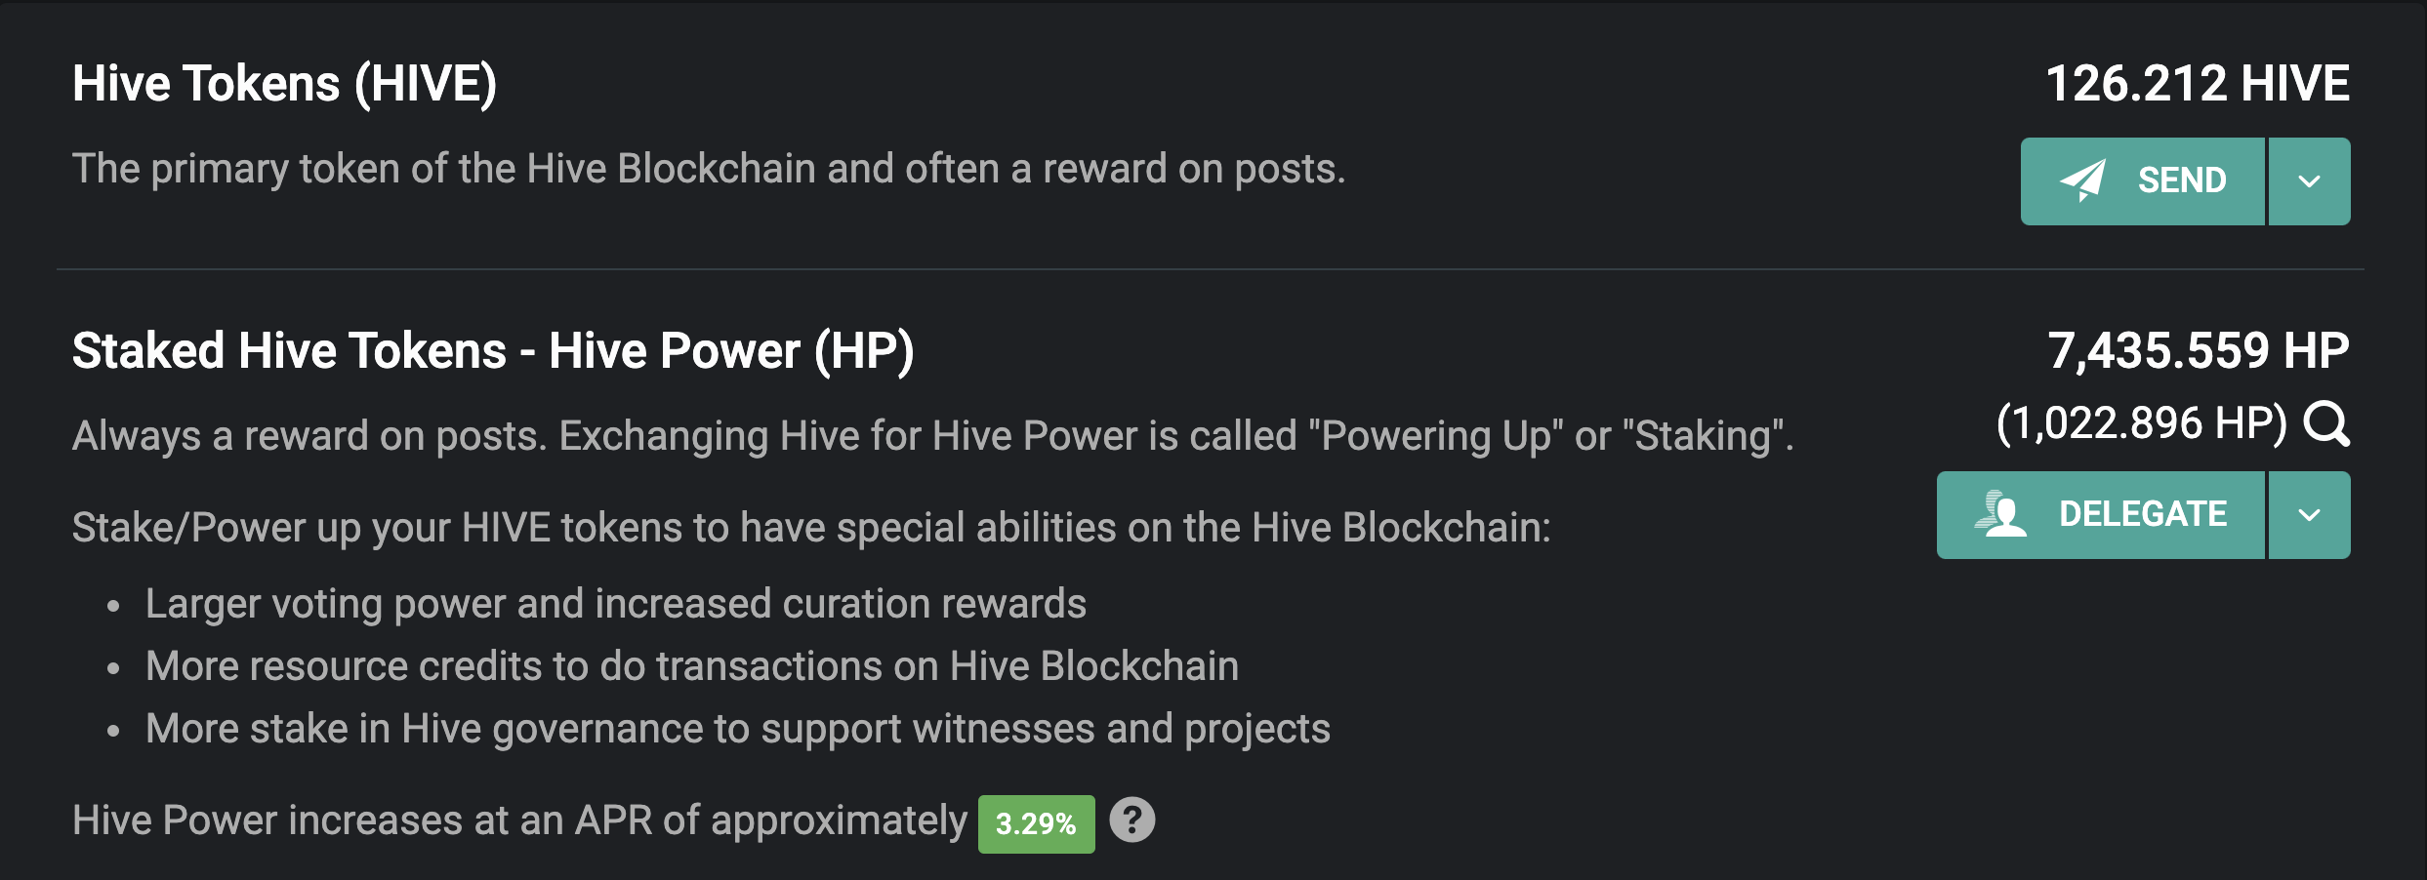Click the green 3.29% APR badge
The image size is (2427, 880).
click(1036, 824)
